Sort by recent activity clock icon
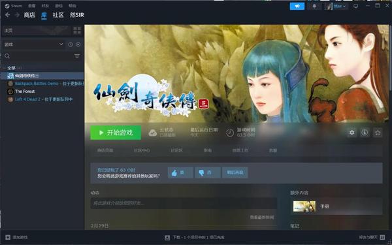 [x=71, y=44]
